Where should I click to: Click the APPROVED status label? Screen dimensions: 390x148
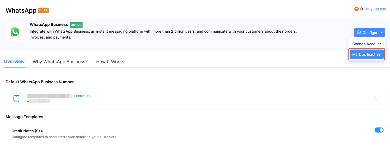coord(82,96)
